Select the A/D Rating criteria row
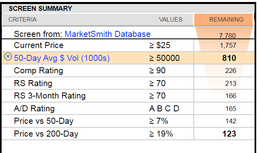 (x=128, y=109)
